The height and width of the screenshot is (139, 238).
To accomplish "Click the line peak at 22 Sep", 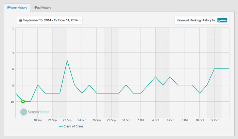I will click(67, 61).
